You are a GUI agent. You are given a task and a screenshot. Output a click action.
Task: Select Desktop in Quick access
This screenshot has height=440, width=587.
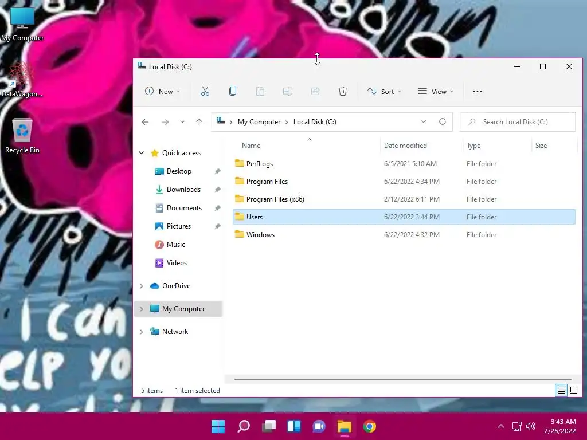pyautogui.click(x=179, y=171)
